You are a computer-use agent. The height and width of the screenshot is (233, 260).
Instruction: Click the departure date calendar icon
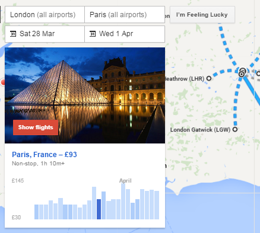tap(13, 34)
